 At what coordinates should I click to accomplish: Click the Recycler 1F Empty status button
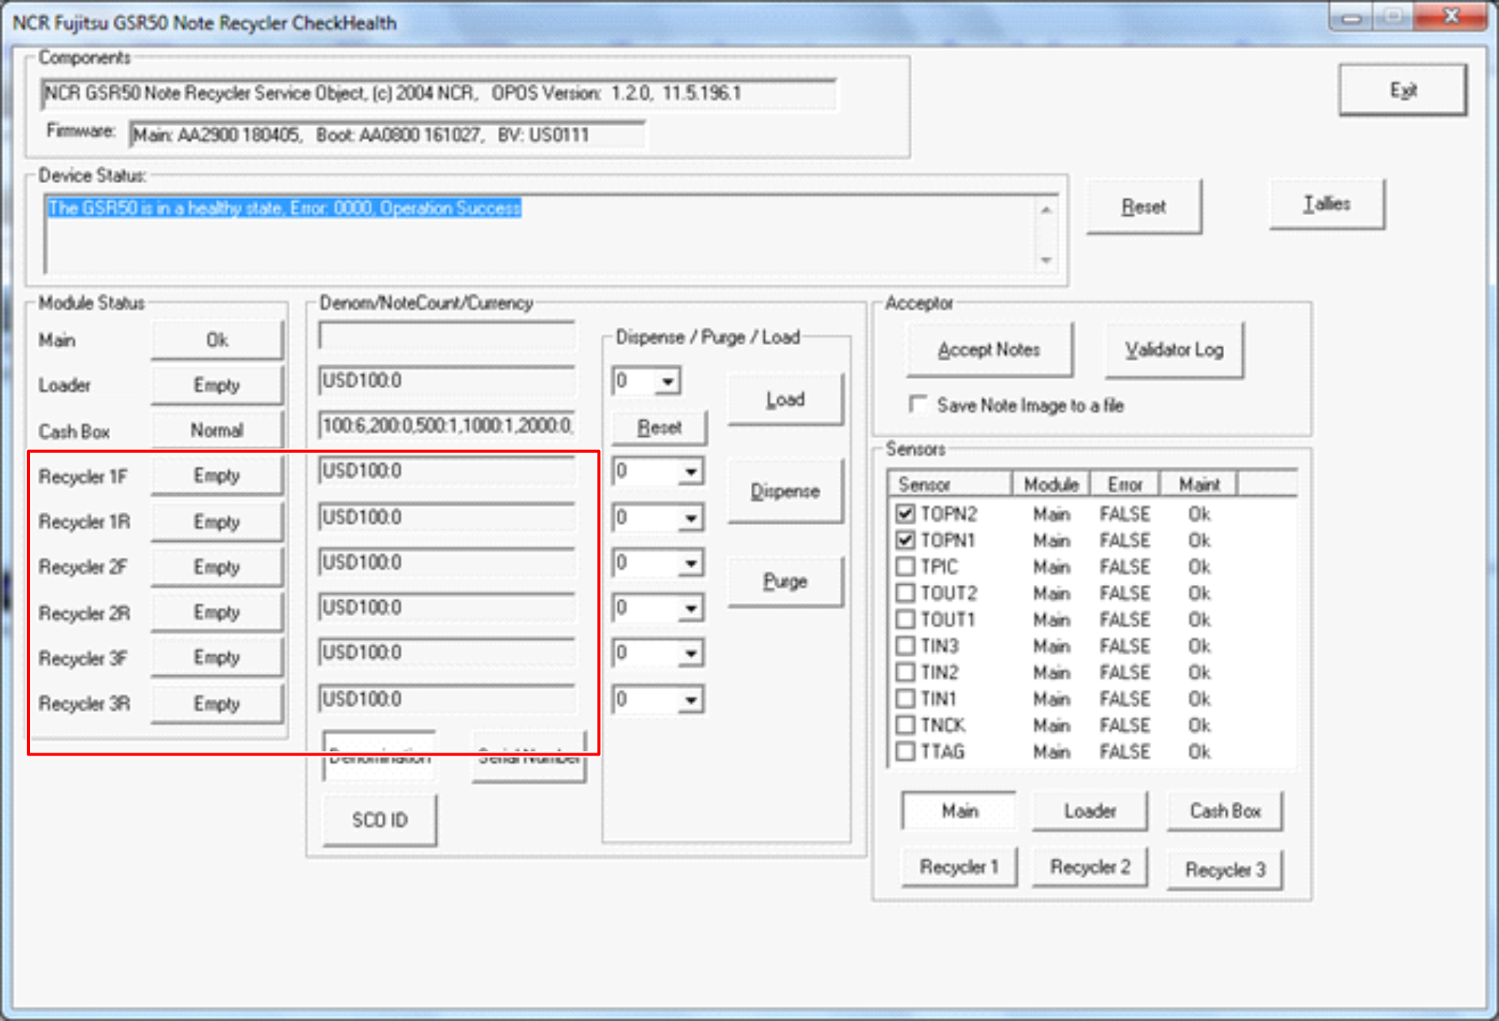click(x=217, y=475)
